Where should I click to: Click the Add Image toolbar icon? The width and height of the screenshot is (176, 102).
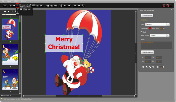[x=14, y=6]
